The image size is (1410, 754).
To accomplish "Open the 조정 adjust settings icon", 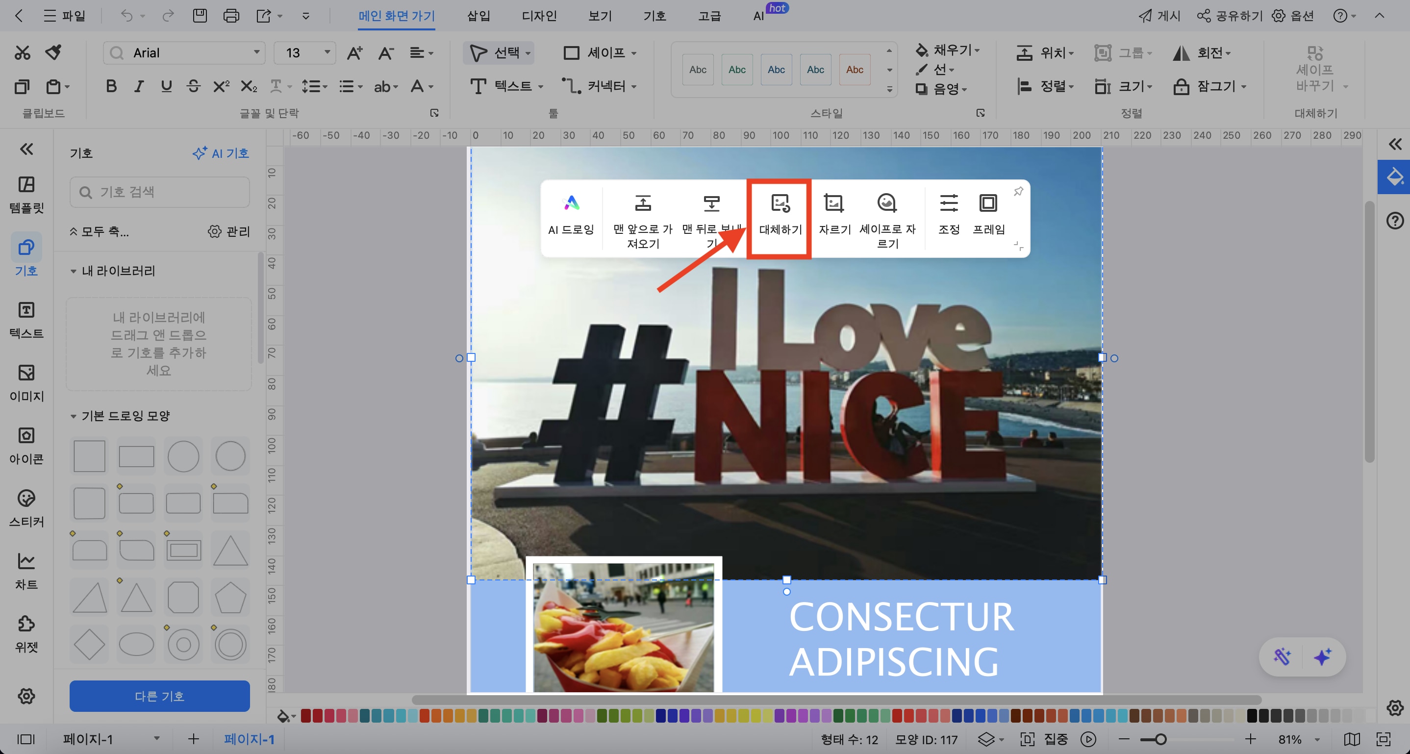I will tap(949, 203).
